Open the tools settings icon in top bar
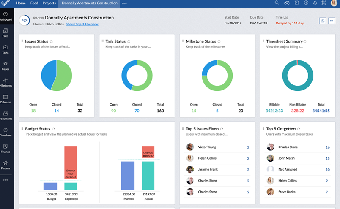340x209 pixels. pyautogui.click(x=324, y=3)
